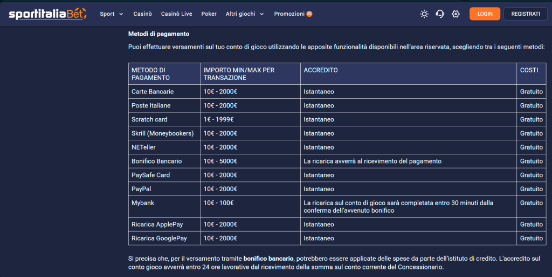Expand the Sport dropdown menu
The width and height of the screenshot is (552, 277).
112,14
